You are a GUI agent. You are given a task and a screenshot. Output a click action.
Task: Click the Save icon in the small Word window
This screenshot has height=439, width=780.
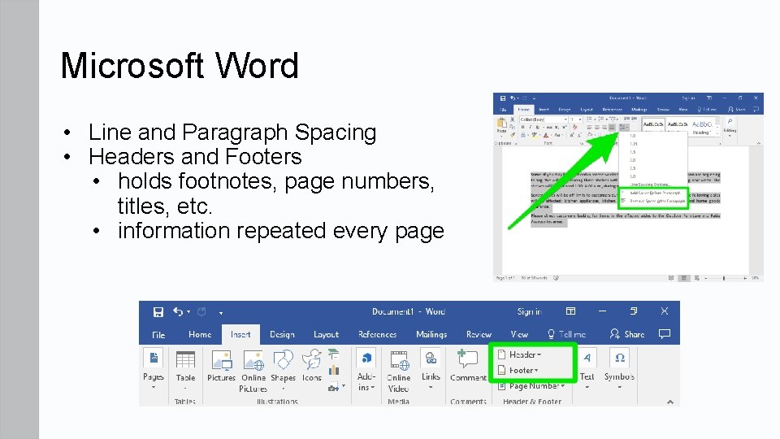coord(502,98)
